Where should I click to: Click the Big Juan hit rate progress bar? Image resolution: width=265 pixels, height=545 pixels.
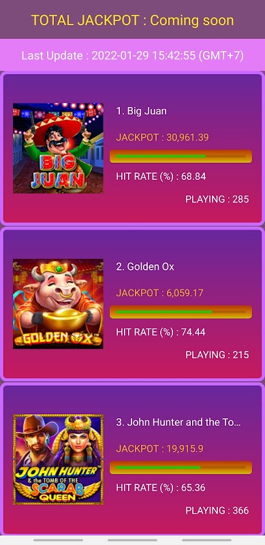click(x=181, y=157)
